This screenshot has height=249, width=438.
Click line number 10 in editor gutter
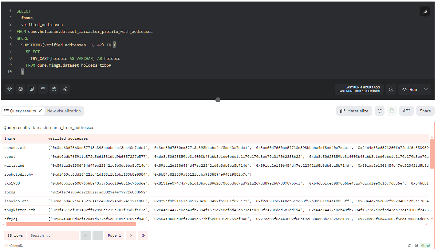click(9, 72)
